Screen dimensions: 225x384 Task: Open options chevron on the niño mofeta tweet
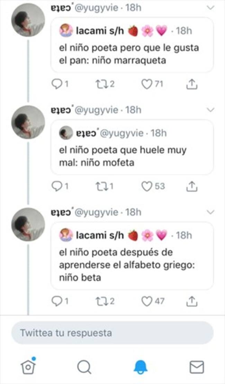point(210,110)
